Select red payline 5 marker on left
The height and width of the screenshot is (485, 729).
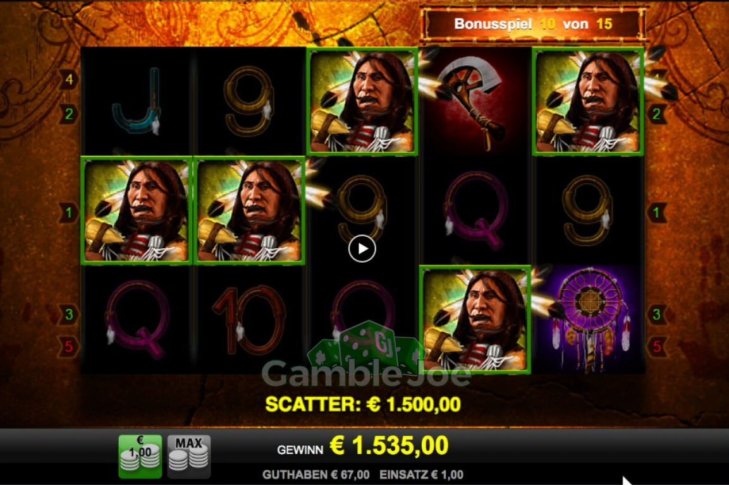[69, 346]
